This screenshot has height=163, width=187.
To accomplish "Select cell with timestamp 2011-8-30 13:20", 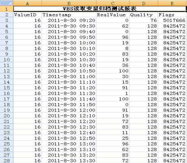I will pos(69,155).
